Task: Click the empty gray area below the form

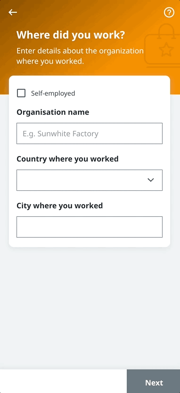Action: coord(90,308)
